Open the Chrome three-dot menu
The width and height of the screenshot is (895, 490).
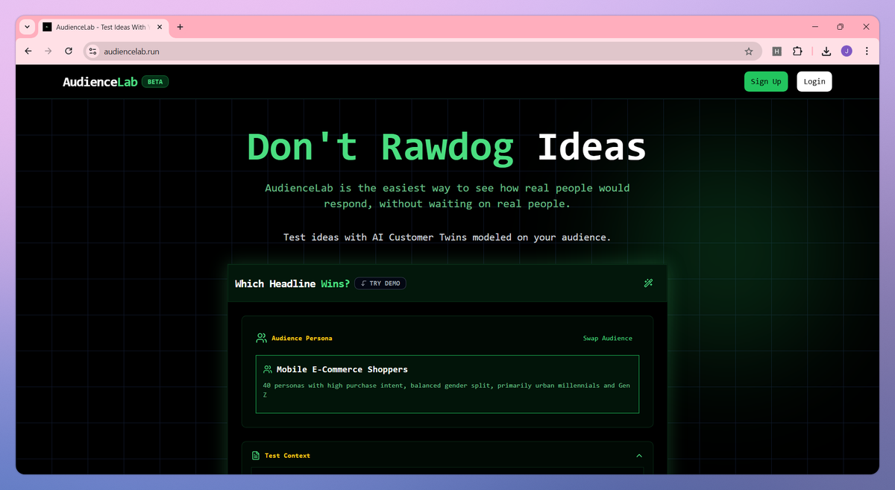coord(867,51)
